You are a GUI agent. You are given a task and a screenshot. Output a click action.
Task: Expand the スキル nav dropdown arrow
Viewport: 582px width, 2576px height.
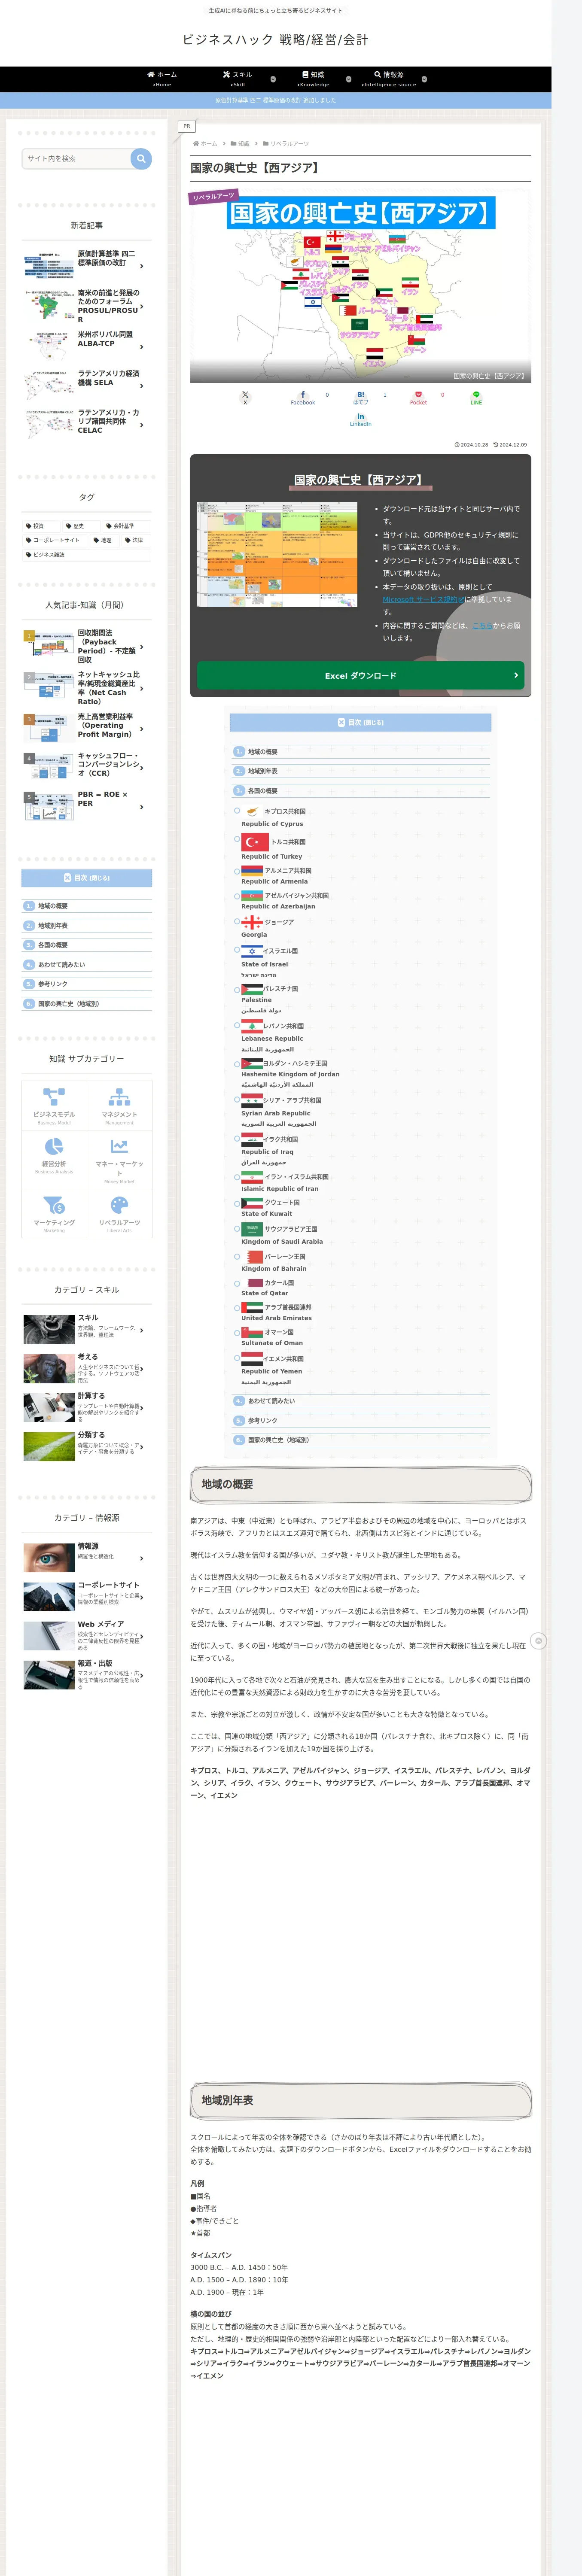(x=273, y=79)
